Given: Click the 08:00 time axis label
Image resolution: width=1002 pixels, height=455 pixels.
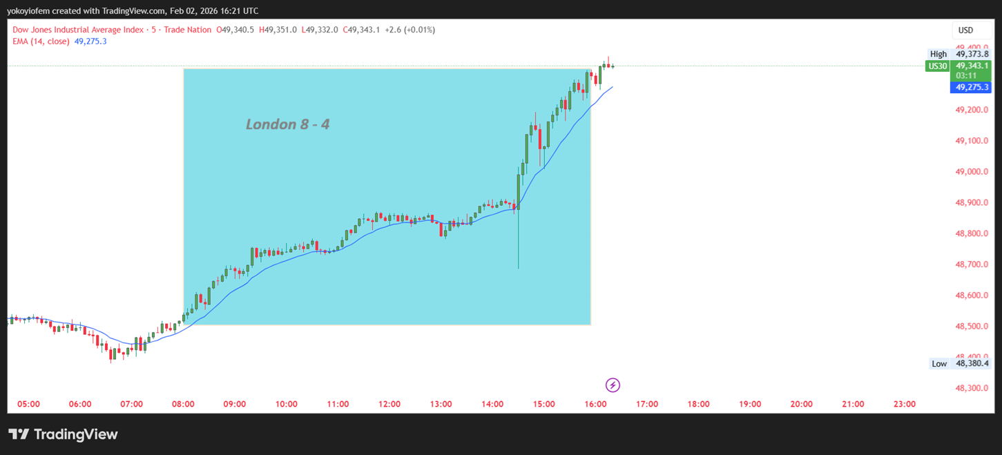Looking at the screenshot, I should (x=183, y=404).
